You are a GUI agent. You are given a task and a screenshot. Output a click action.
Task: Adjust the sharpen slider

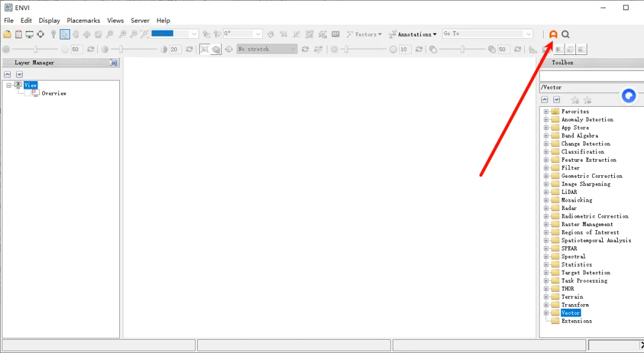tap(346, 49)
